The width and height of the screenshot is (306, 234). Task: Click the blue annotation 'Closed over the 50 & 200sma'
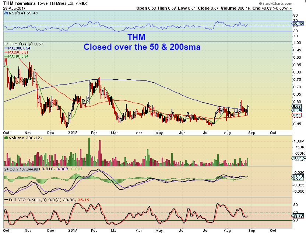[x=142, y=47]
